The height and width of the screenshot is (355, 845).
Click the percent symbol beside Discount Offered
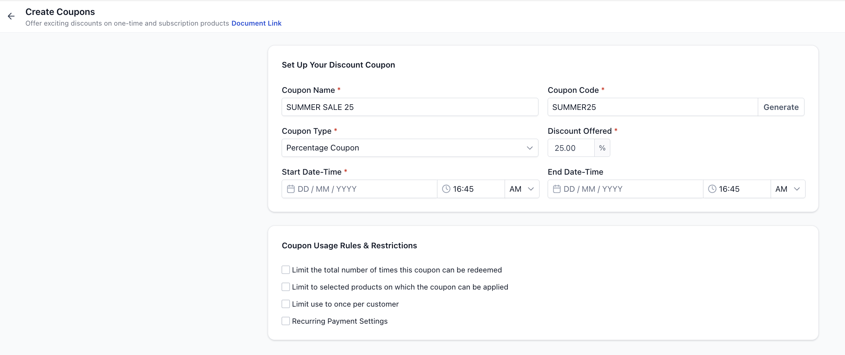click(602, 148)
